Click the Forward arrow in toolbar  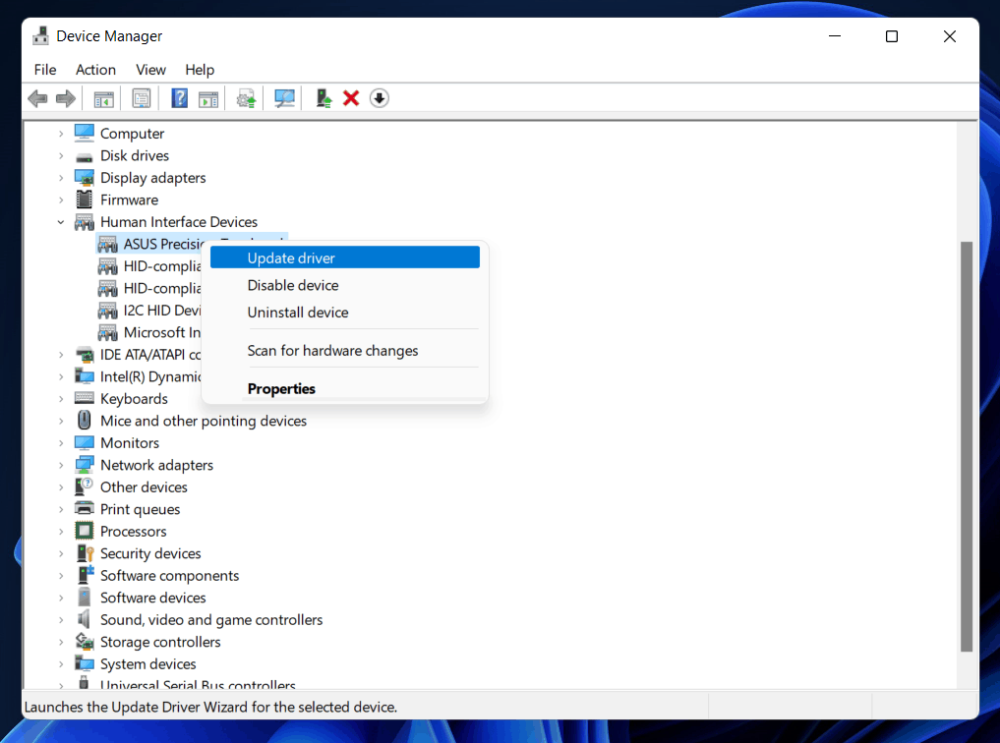pos(66,98)
